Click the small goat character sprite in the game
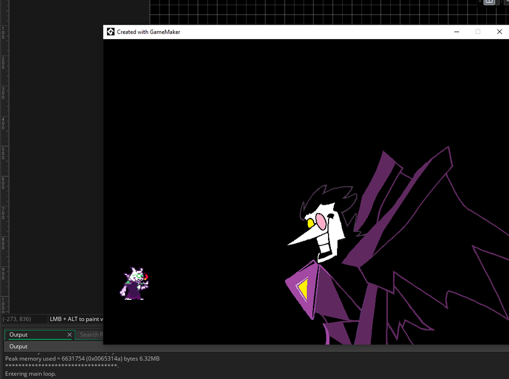The width and height of the screenshot is (509, 379). 135,283
